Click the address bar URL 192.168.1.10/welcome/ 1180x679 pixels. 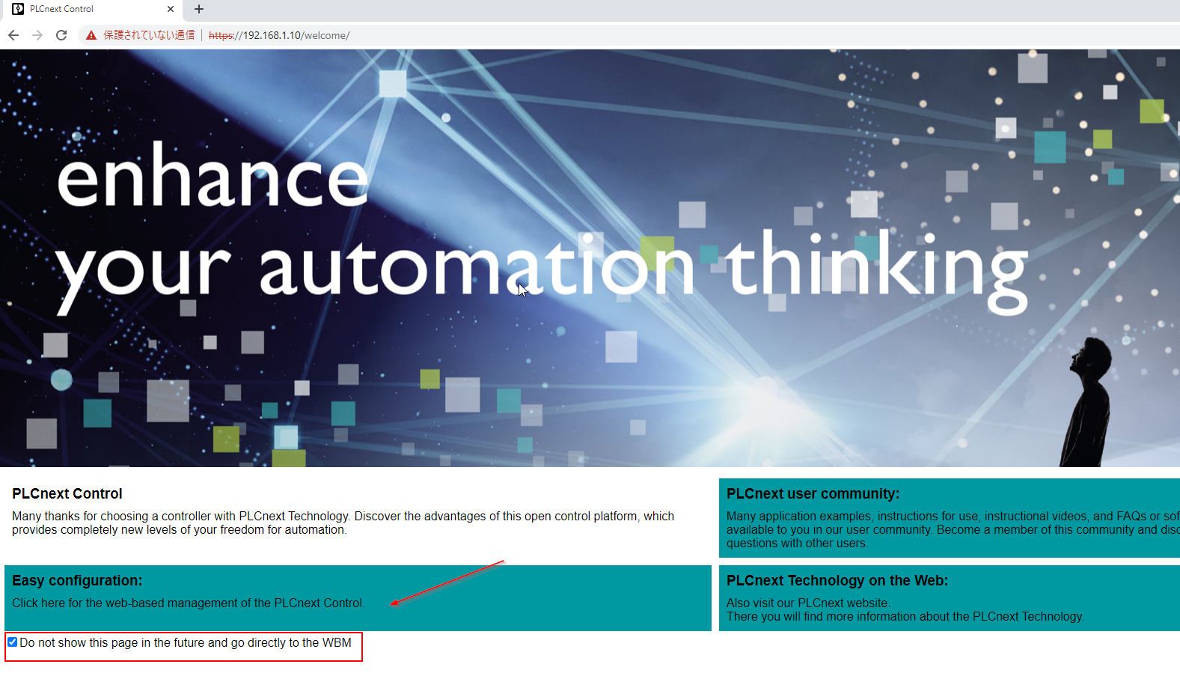(279, 35)
